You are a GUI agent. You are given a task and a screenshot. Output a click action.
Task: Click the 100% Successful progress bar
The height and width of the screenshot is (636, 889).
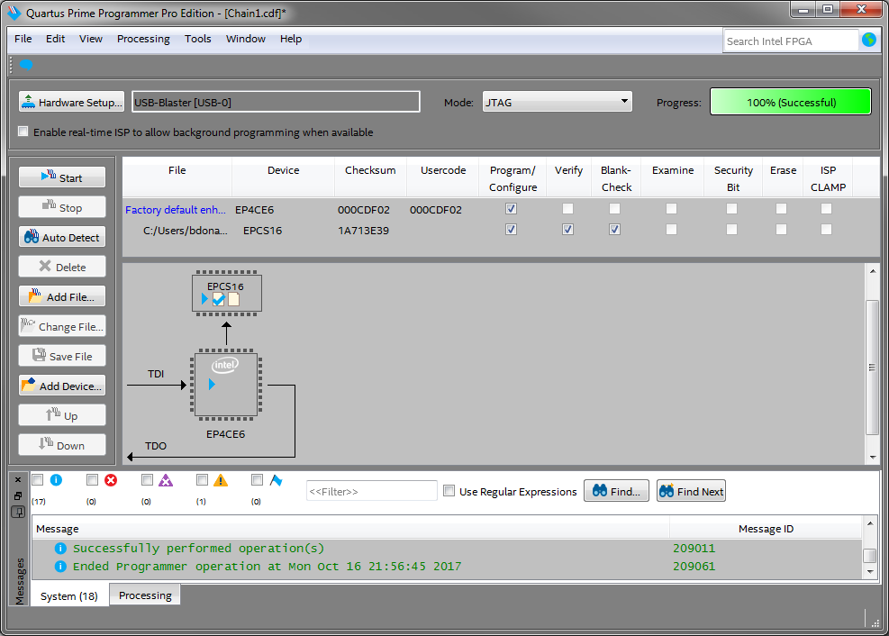click(790, 102)
